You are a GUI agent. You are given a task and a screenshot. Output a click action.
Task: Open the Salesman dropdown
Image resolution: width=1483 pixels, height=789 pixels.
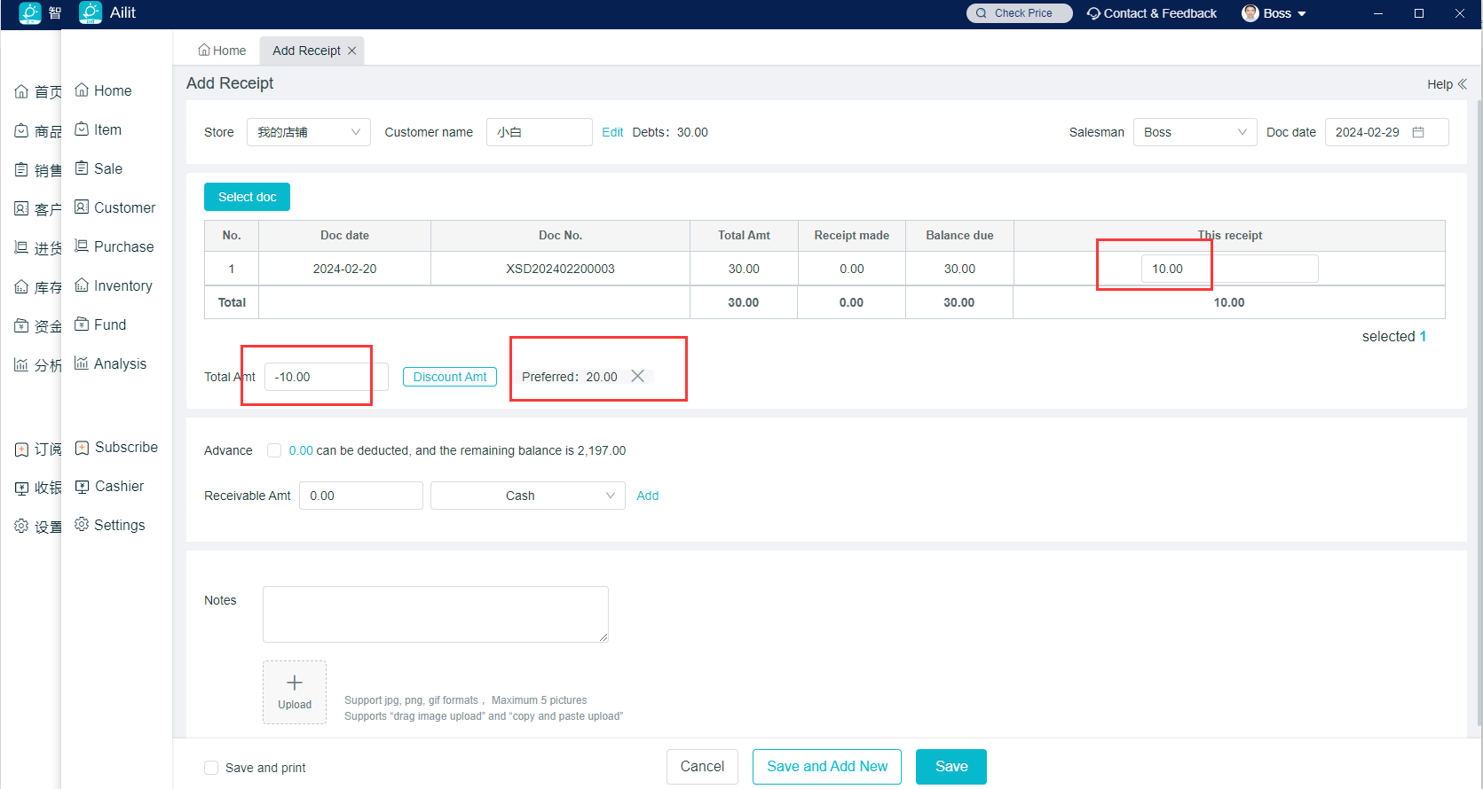pyautogui.click(x=1195, y=132)
